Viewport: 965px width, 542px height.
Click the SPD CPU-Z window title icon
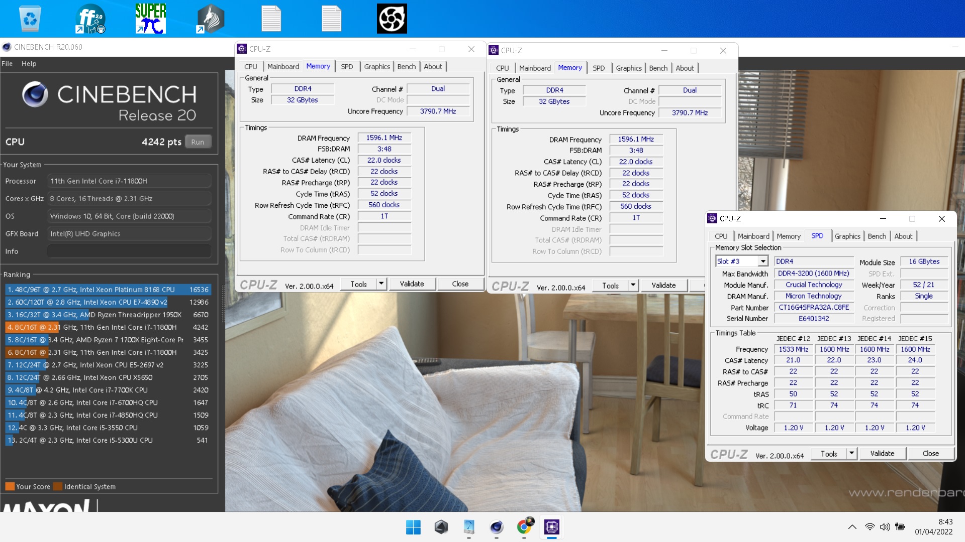point(712,218)
